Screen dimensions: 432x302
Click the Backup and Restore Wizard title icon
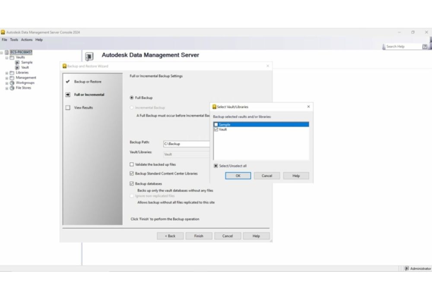pyautogui.click(x=64, y=65)
